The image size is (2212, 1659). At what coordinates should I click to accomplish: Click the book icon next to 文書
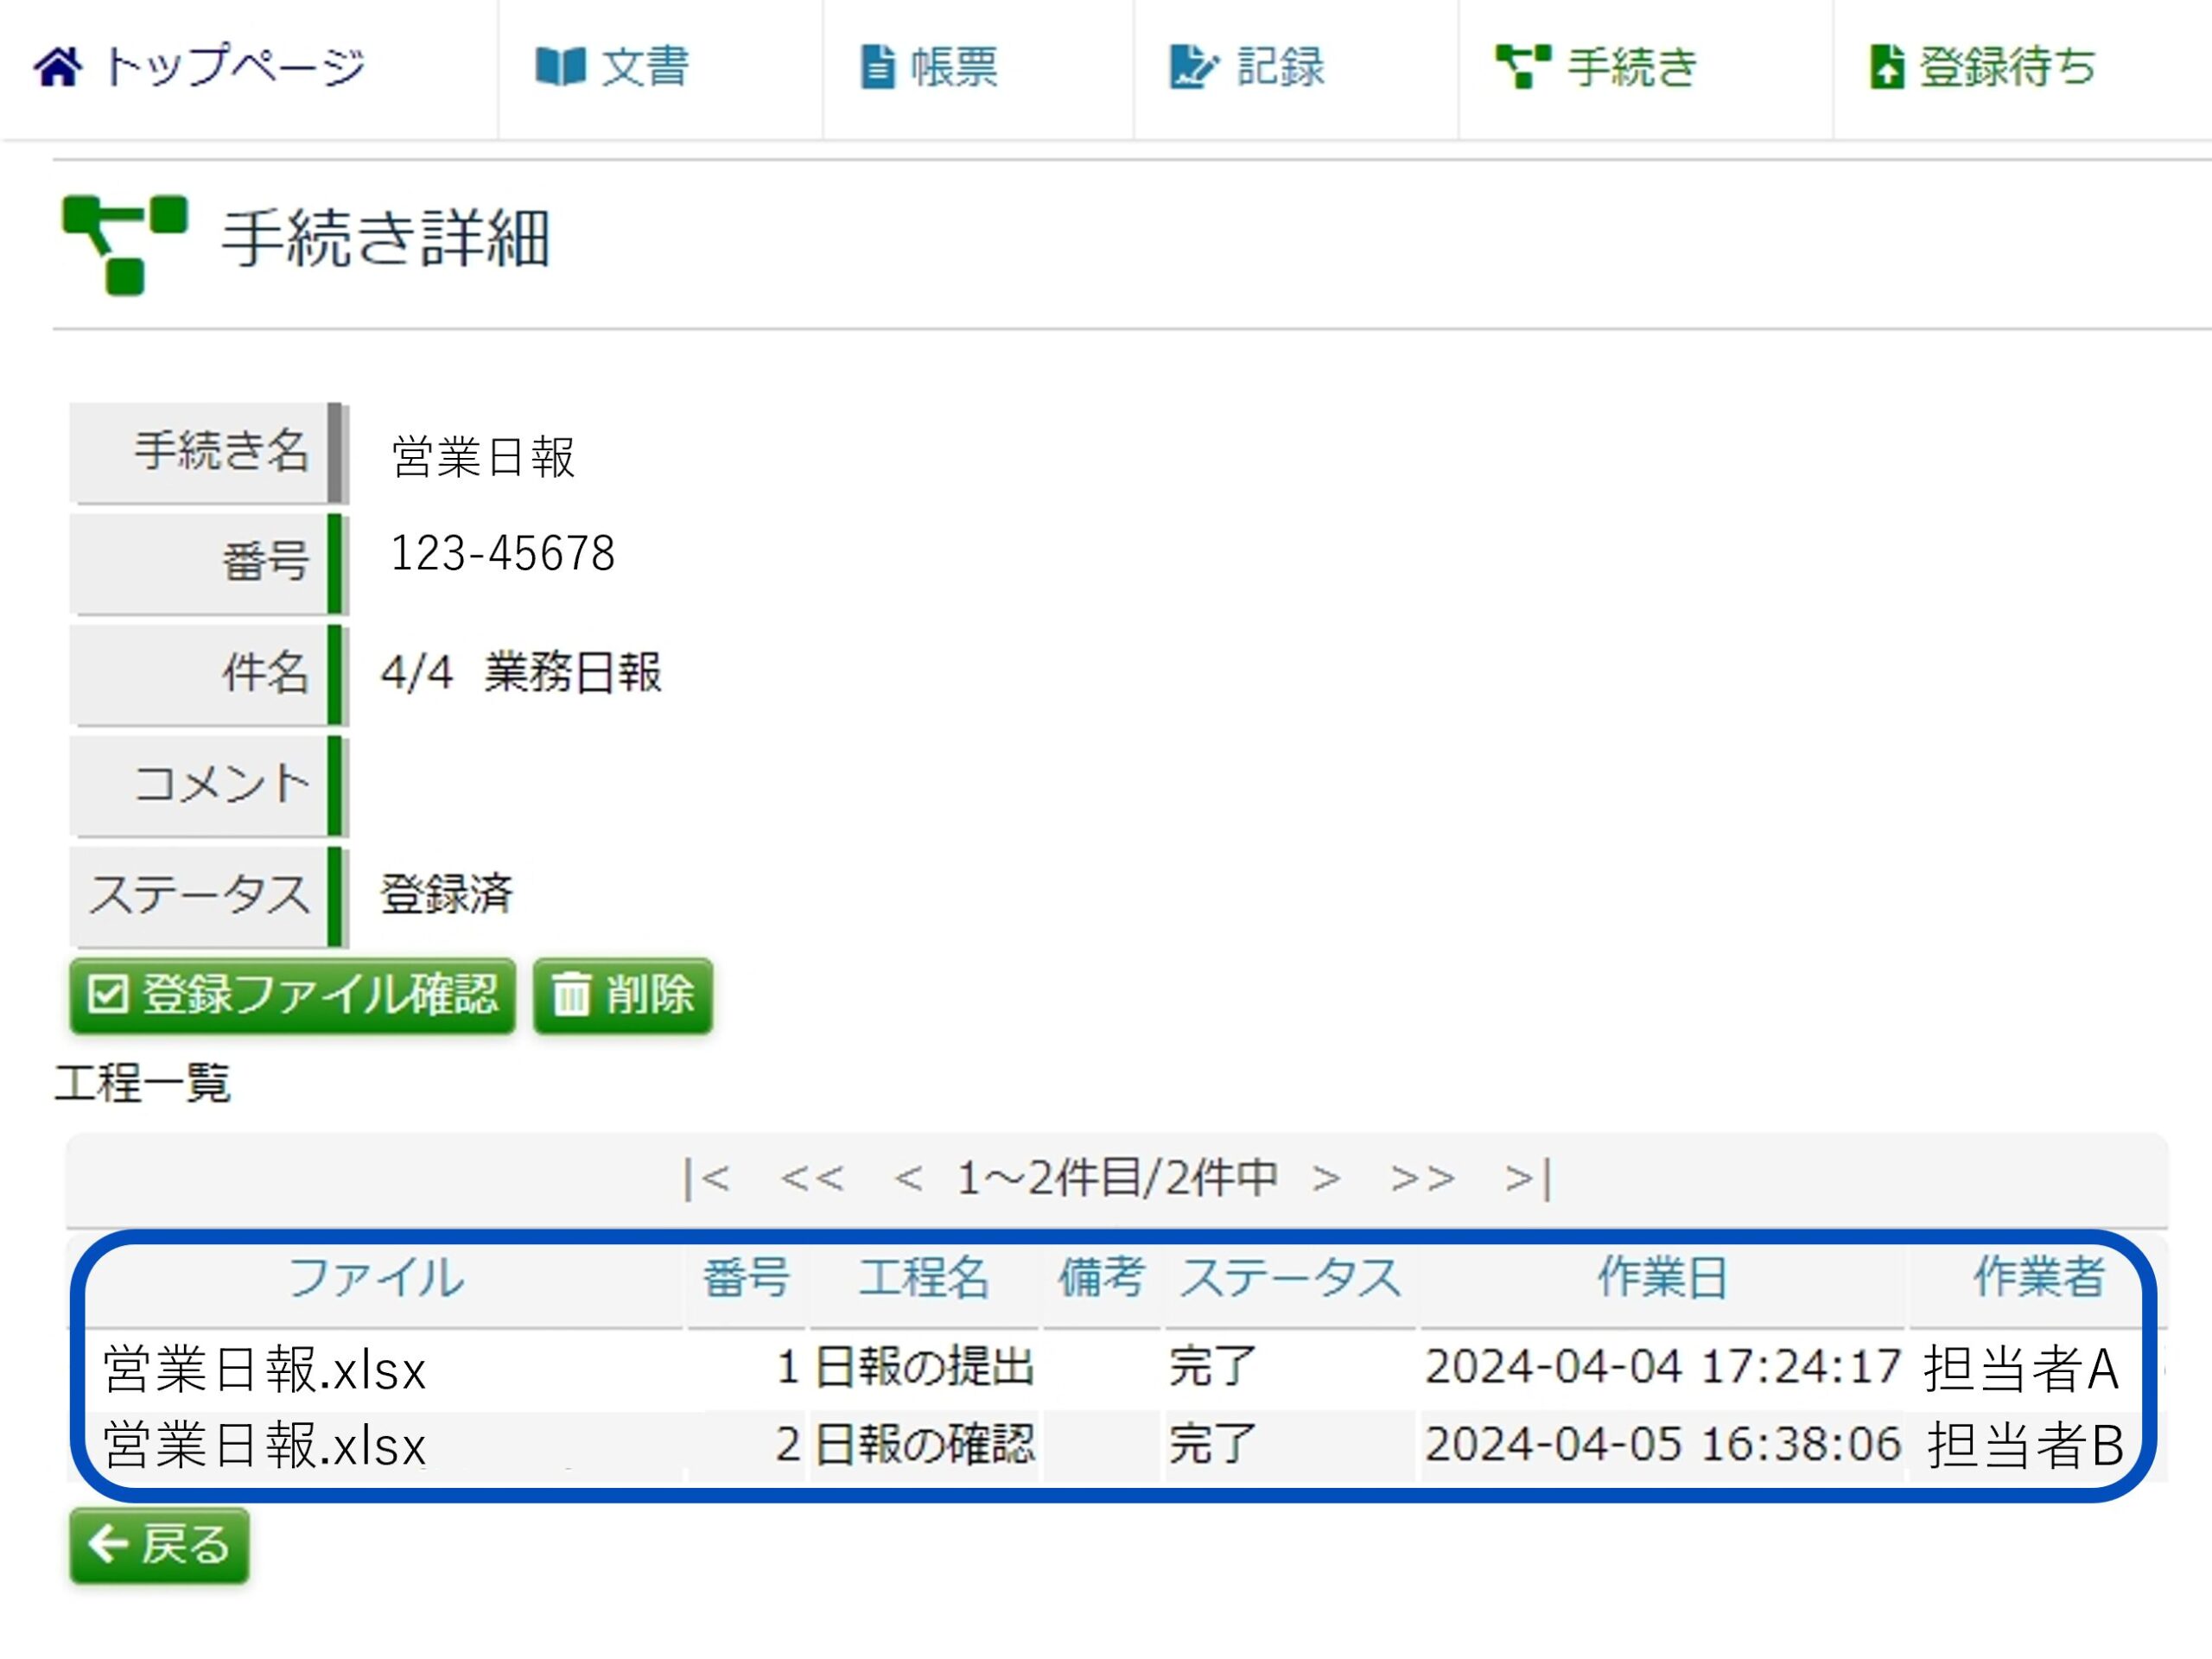(x=560, y=67)
